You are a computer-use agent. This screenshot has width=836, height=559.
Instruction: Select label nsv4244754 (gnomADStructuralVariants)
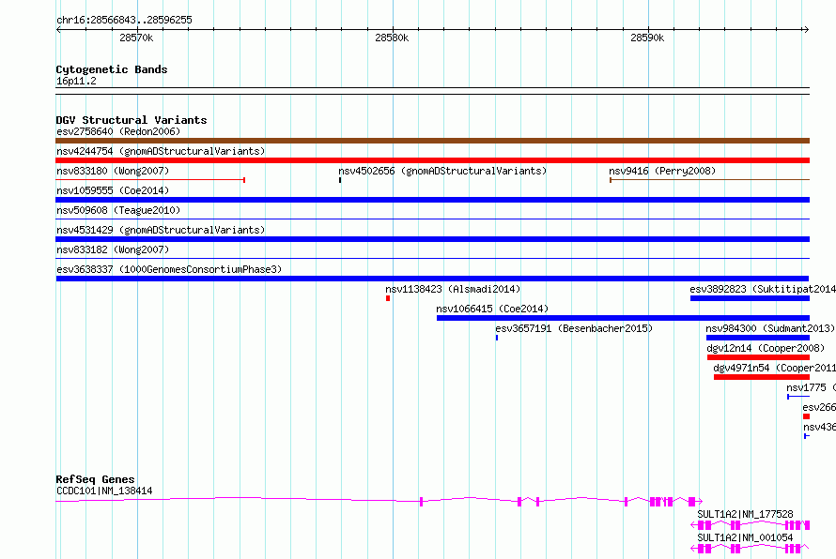coord(161,151)
